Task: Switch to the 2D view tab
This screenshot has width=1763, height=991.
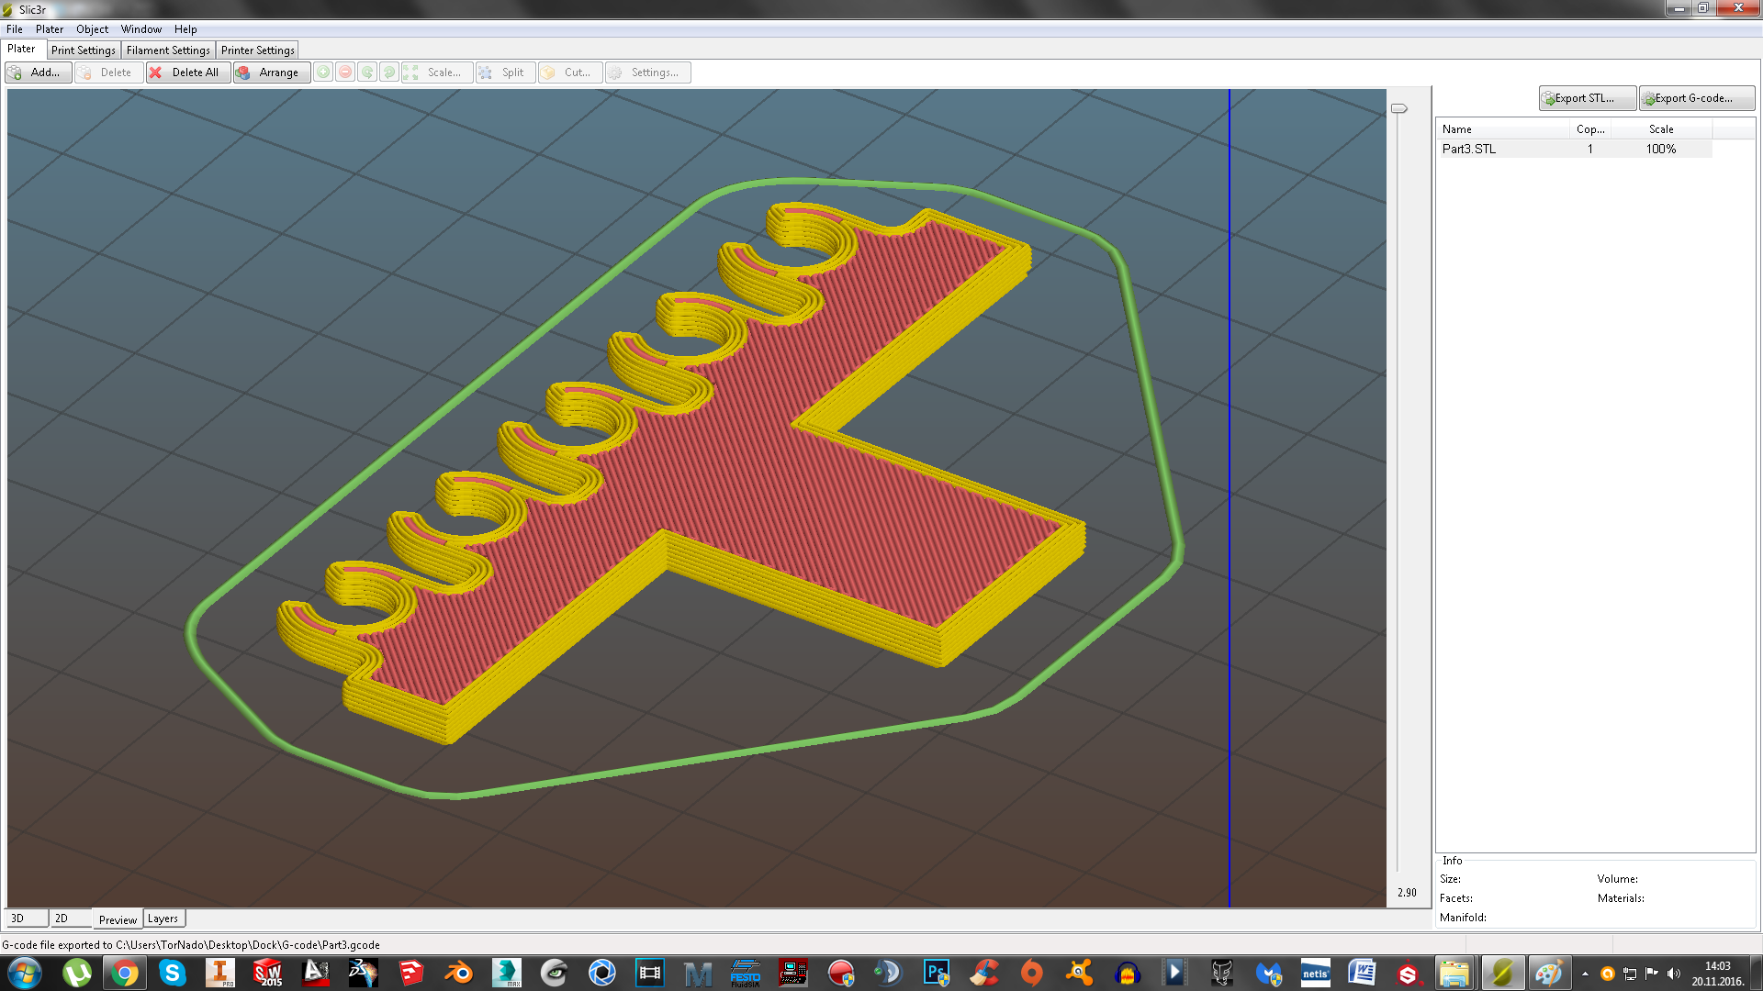Action: 62,919
